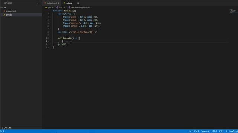Click the unsaved dot on index.html tab
This screenshot has width=238, height=133.
tap(59, 3)
